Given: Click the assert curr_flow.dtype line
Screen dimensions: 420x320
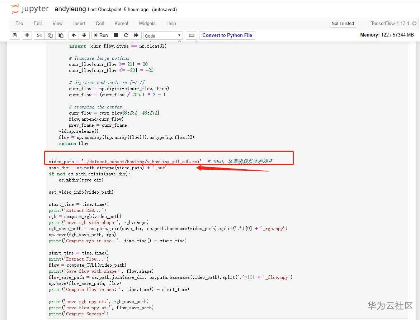Looking at the screenshot, I should pyautogui.click(x=118, y=46).
